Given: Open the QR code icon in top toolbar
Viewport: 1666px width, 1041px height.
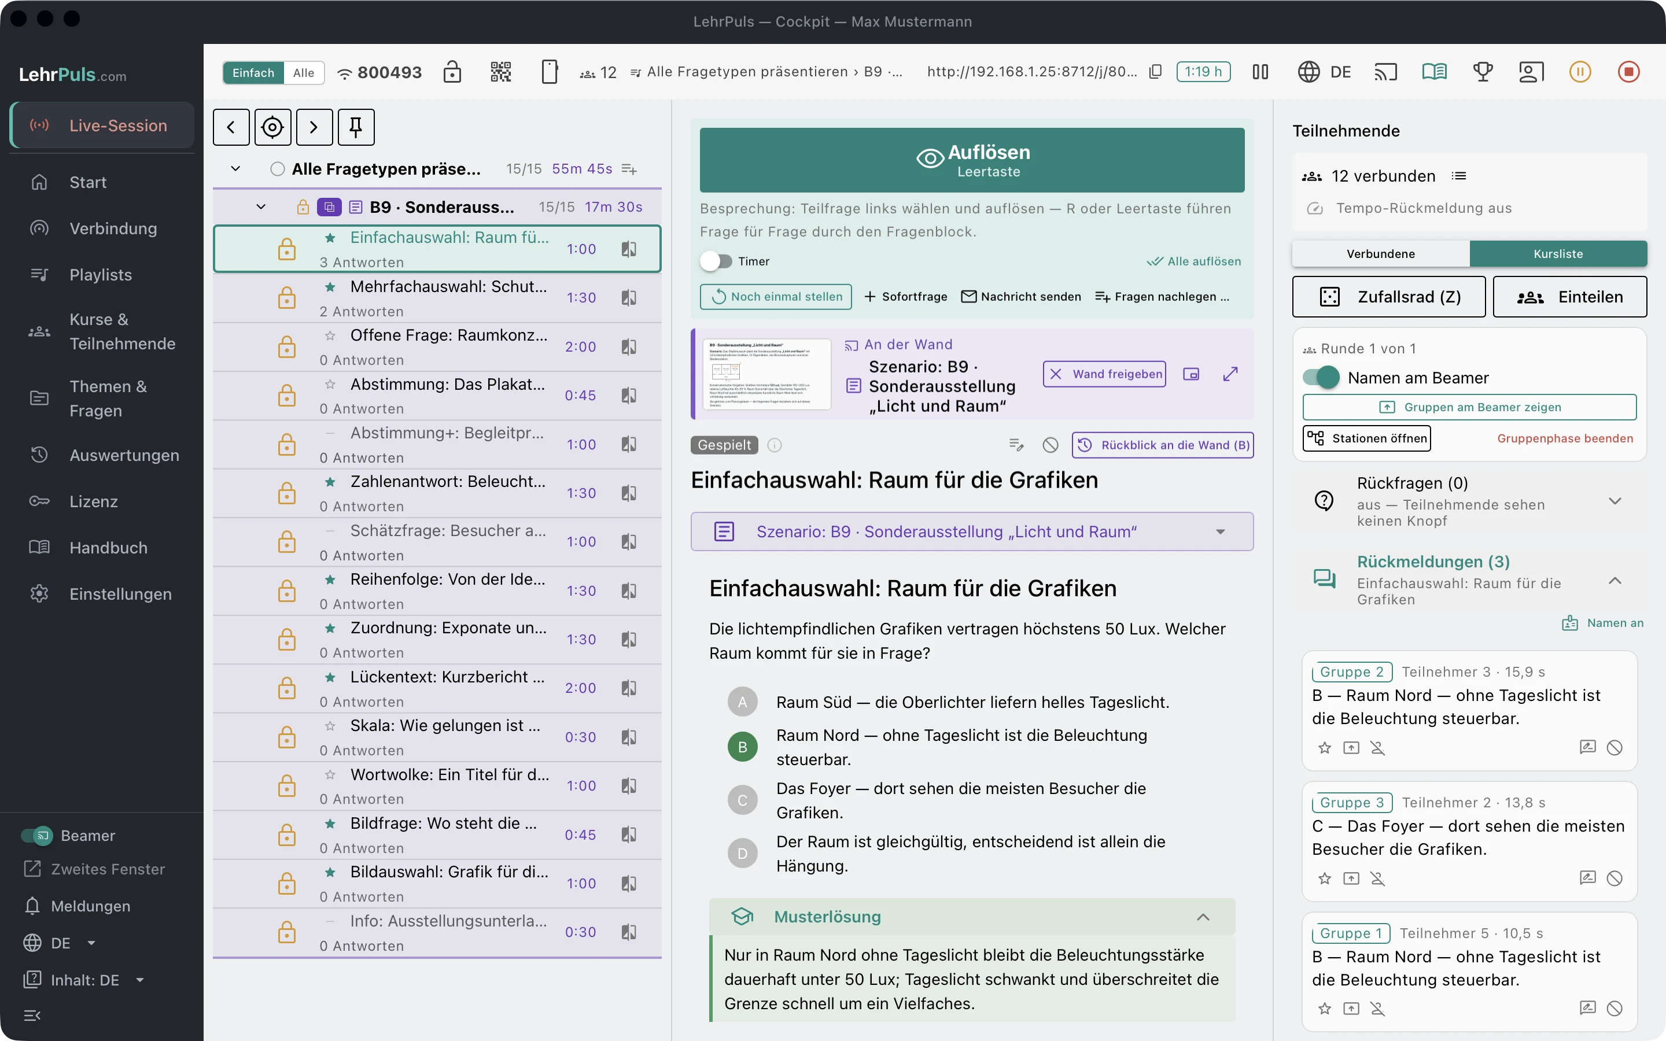Looking at the screenshot, I should (x=500, y=72).
